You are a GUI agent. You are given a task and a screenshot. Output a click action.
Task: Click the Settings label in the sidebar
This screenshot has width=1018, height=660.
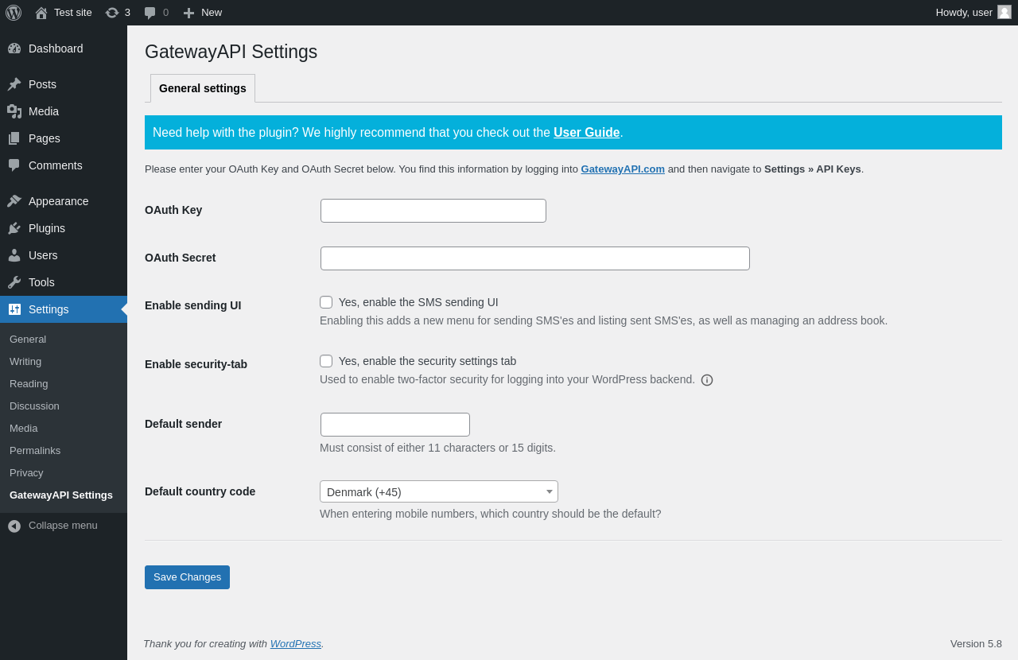pyautogui.click(x=49, y=309)
